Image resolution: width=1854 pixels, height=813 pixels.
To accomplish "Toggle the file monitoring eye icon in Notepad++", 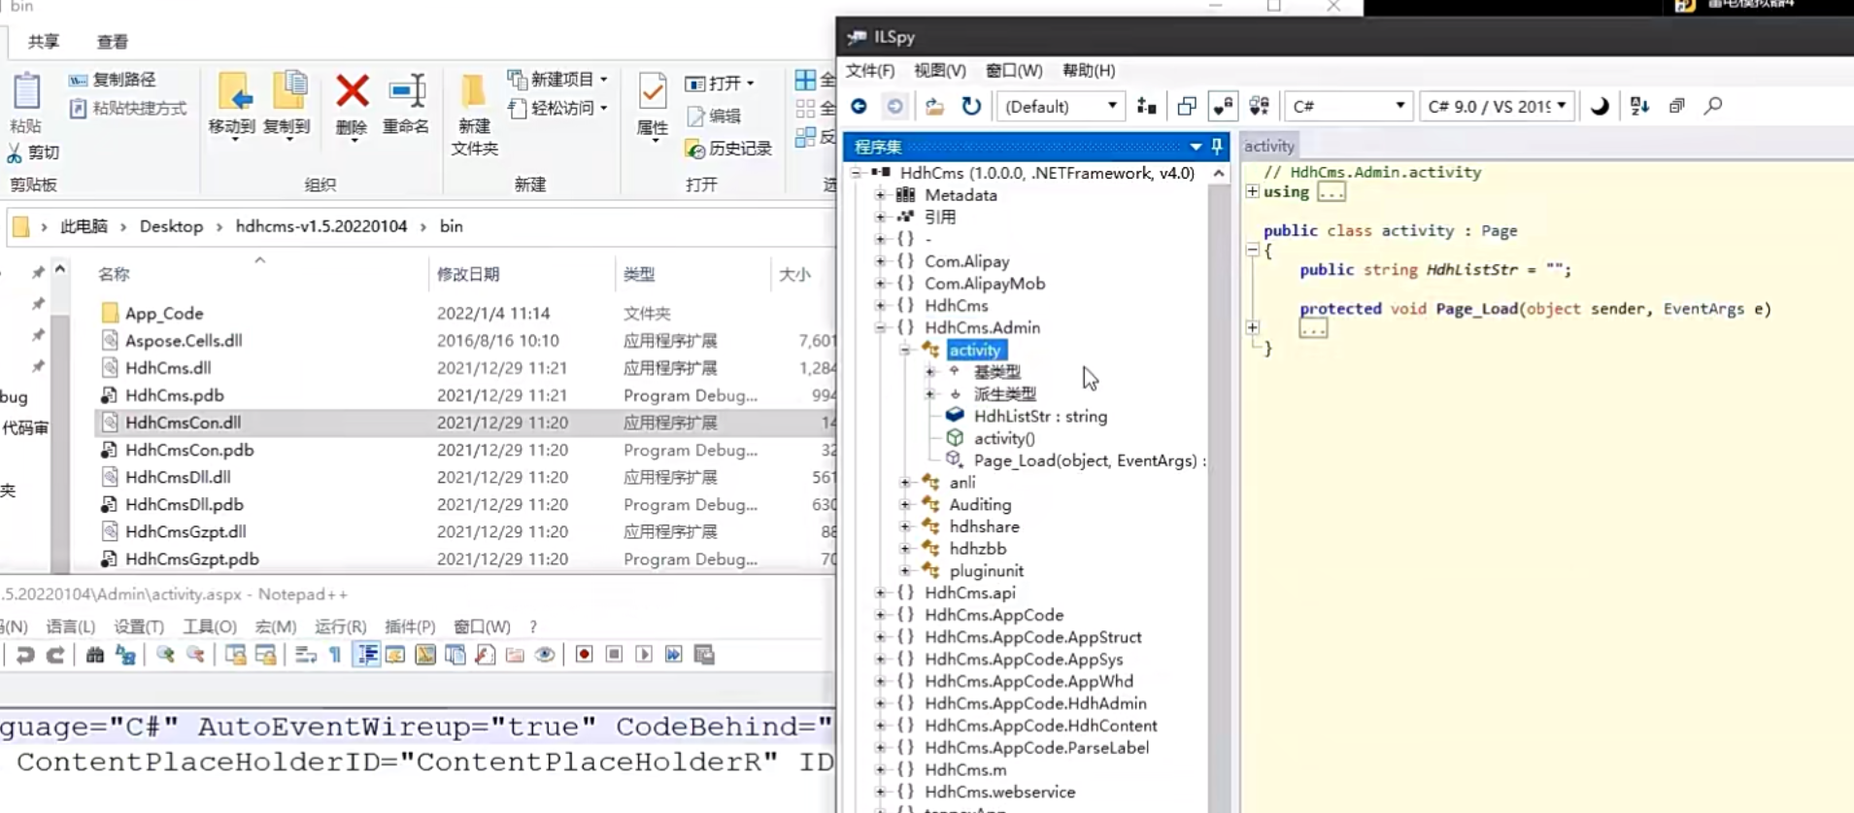I will 545,655.
